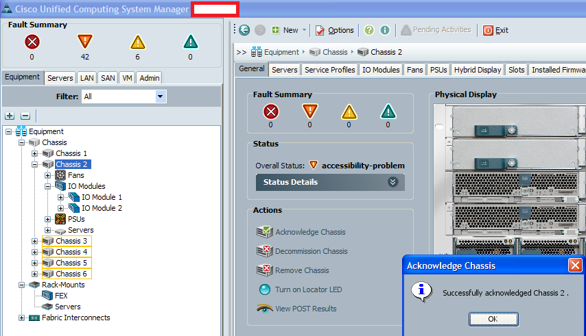Click the View POST Results link
This screenshot has height=336, width=586.
tap(306, 309)
